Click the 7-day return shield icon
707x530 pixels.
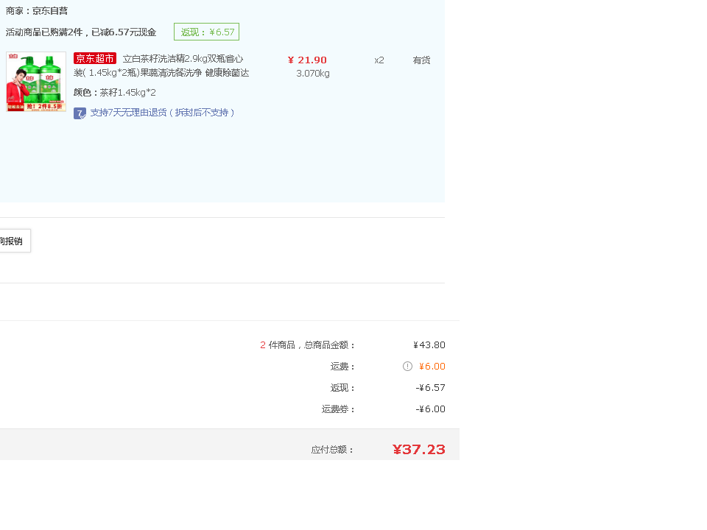click(x=80, y=113)
